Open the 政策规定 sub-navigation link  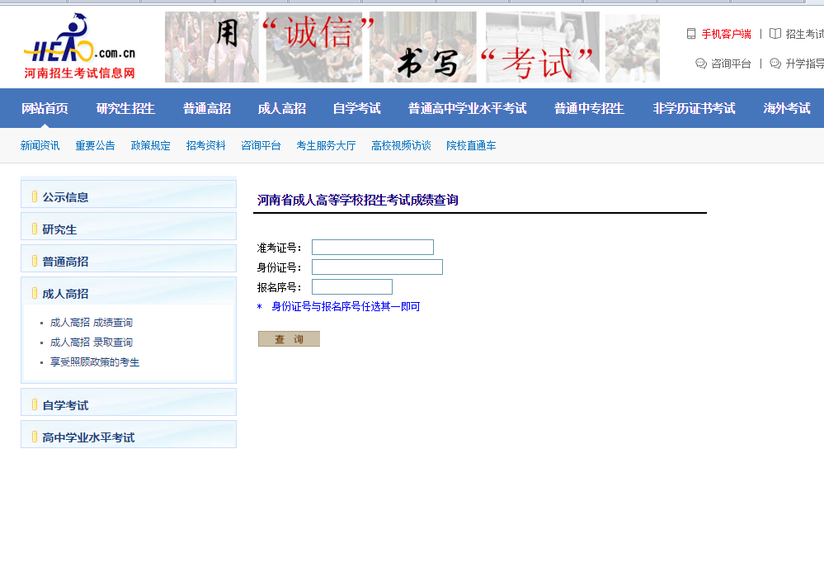tap(150, 146)
